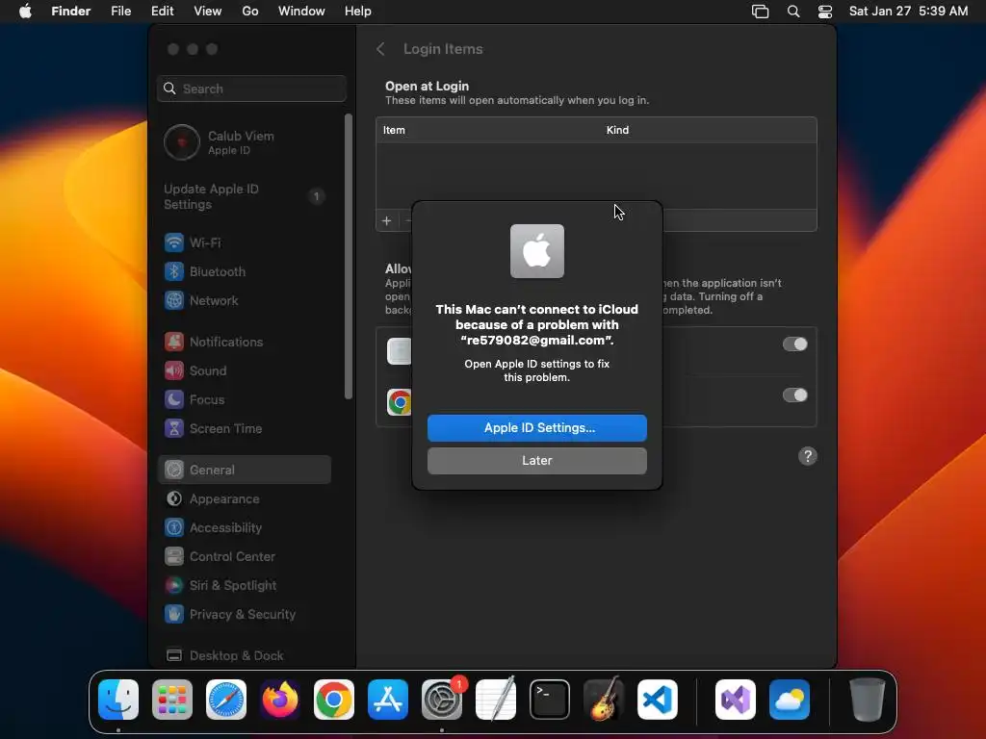Open Control Center settings
This screenshot has height=739, width=986.
[x=244, y=557]
